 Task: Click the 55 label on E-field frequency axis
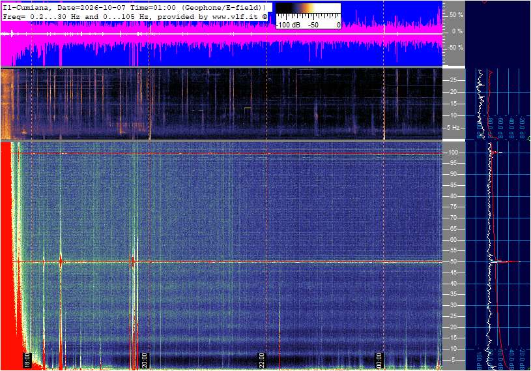453,251
